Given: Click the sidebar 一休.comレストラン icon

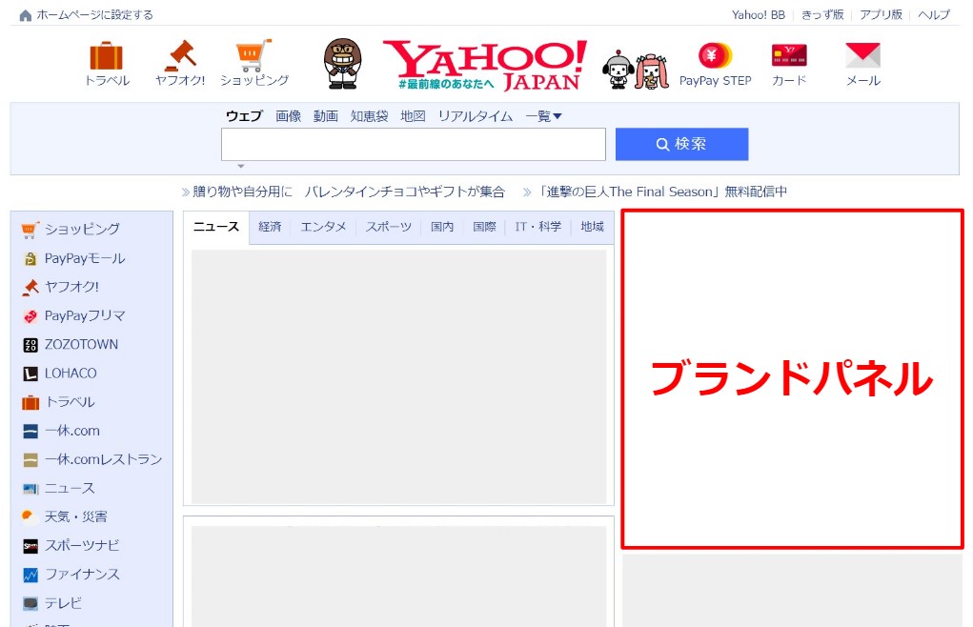Looking at the screenshot, I should (x=30, y=459).
